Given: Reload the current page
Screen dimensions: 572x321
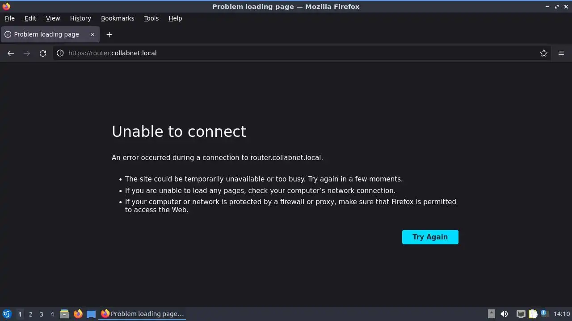Looking at the screenshot, I should tap(43, 53).
